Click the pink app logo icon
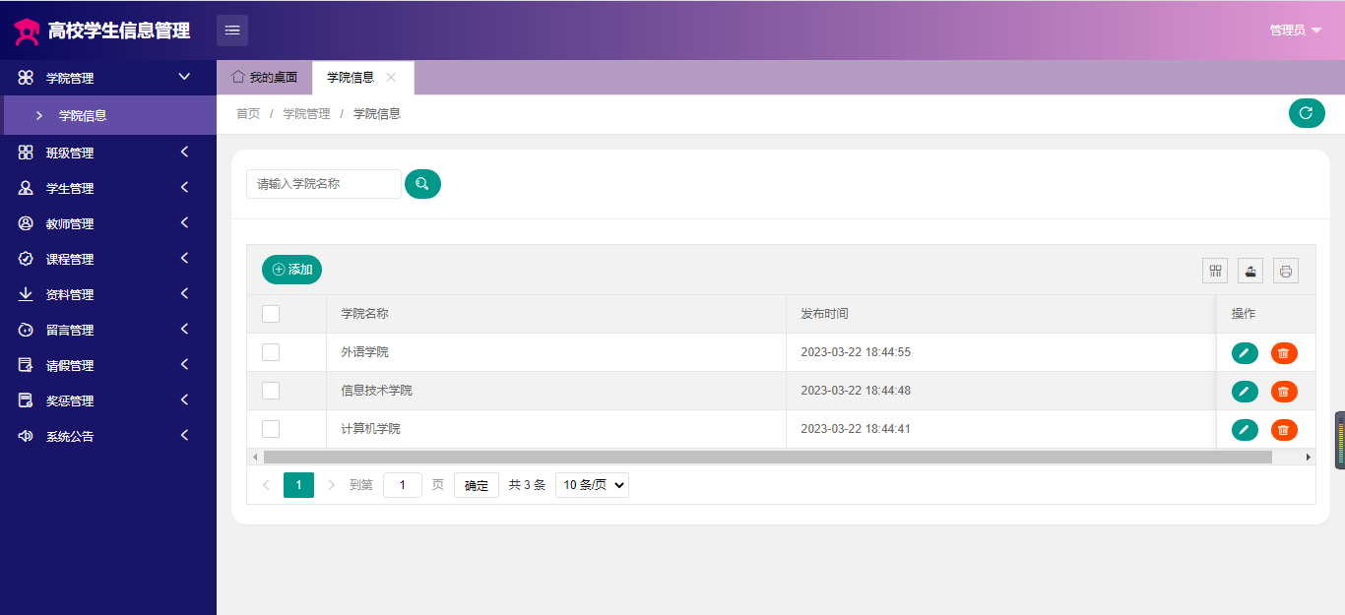 point(27,31)
